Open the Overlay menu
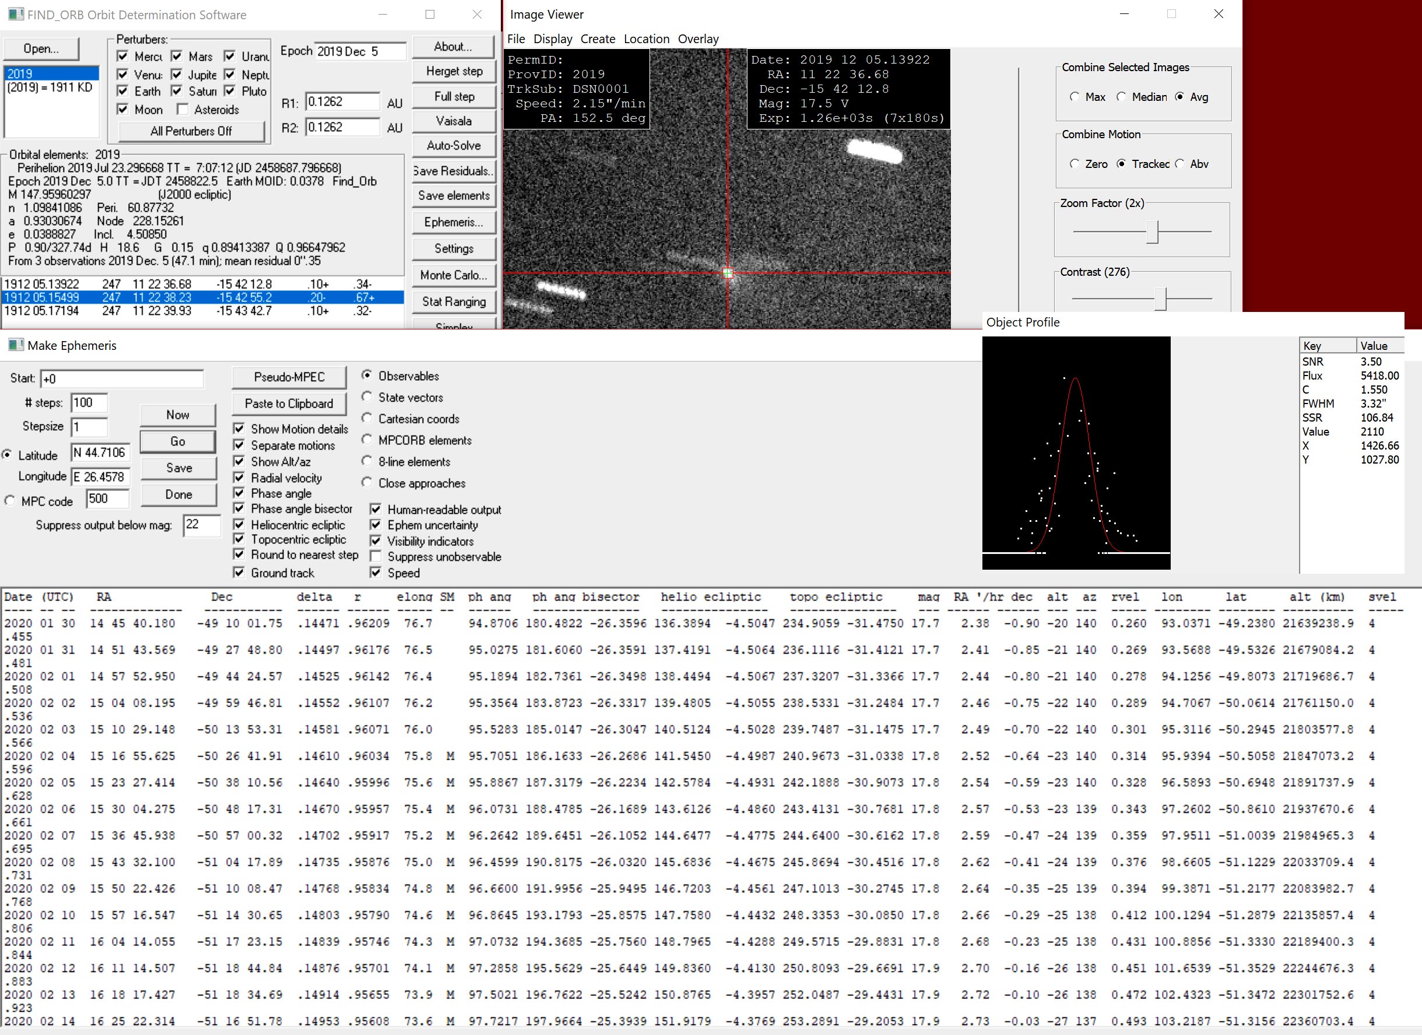 [698, 39]
